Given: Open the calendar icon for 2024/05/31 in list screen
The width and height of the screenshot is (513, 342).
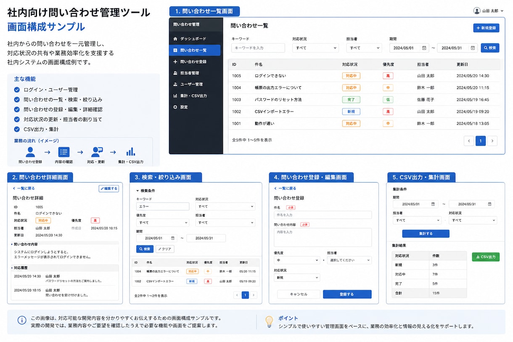Looking at the screenshot, I should [473, 48].
